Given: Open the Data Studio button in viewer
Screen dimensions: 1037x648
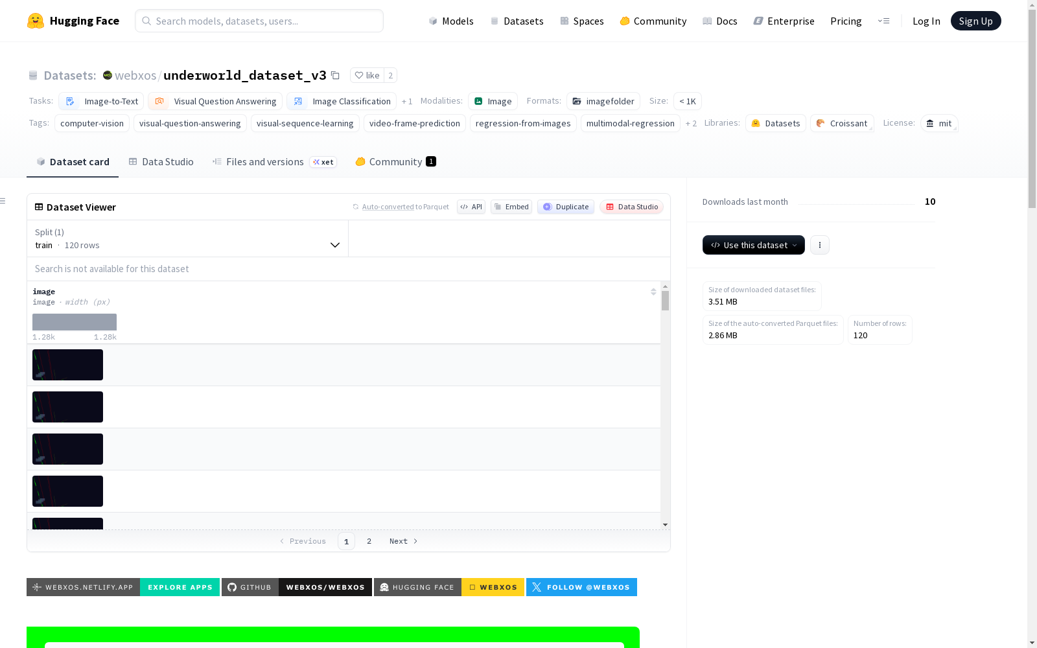Looking at the screenshot, I should pos(632,207).
